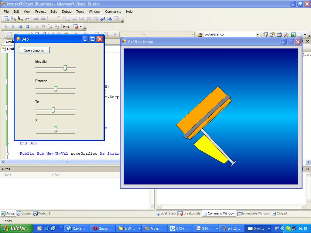Click the Step Into icon
The image size is (311, 233).
click(x=43, y=27)
